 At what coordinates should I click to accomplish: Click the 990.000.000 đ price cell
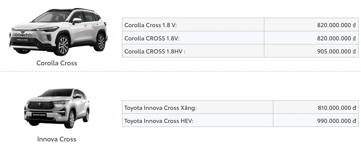click(336, 121)
